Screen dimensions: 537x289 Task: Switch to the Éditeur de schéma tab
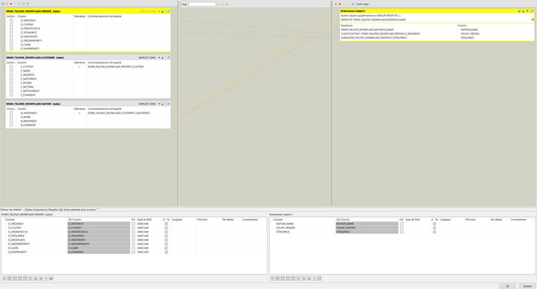click(11, 209)
